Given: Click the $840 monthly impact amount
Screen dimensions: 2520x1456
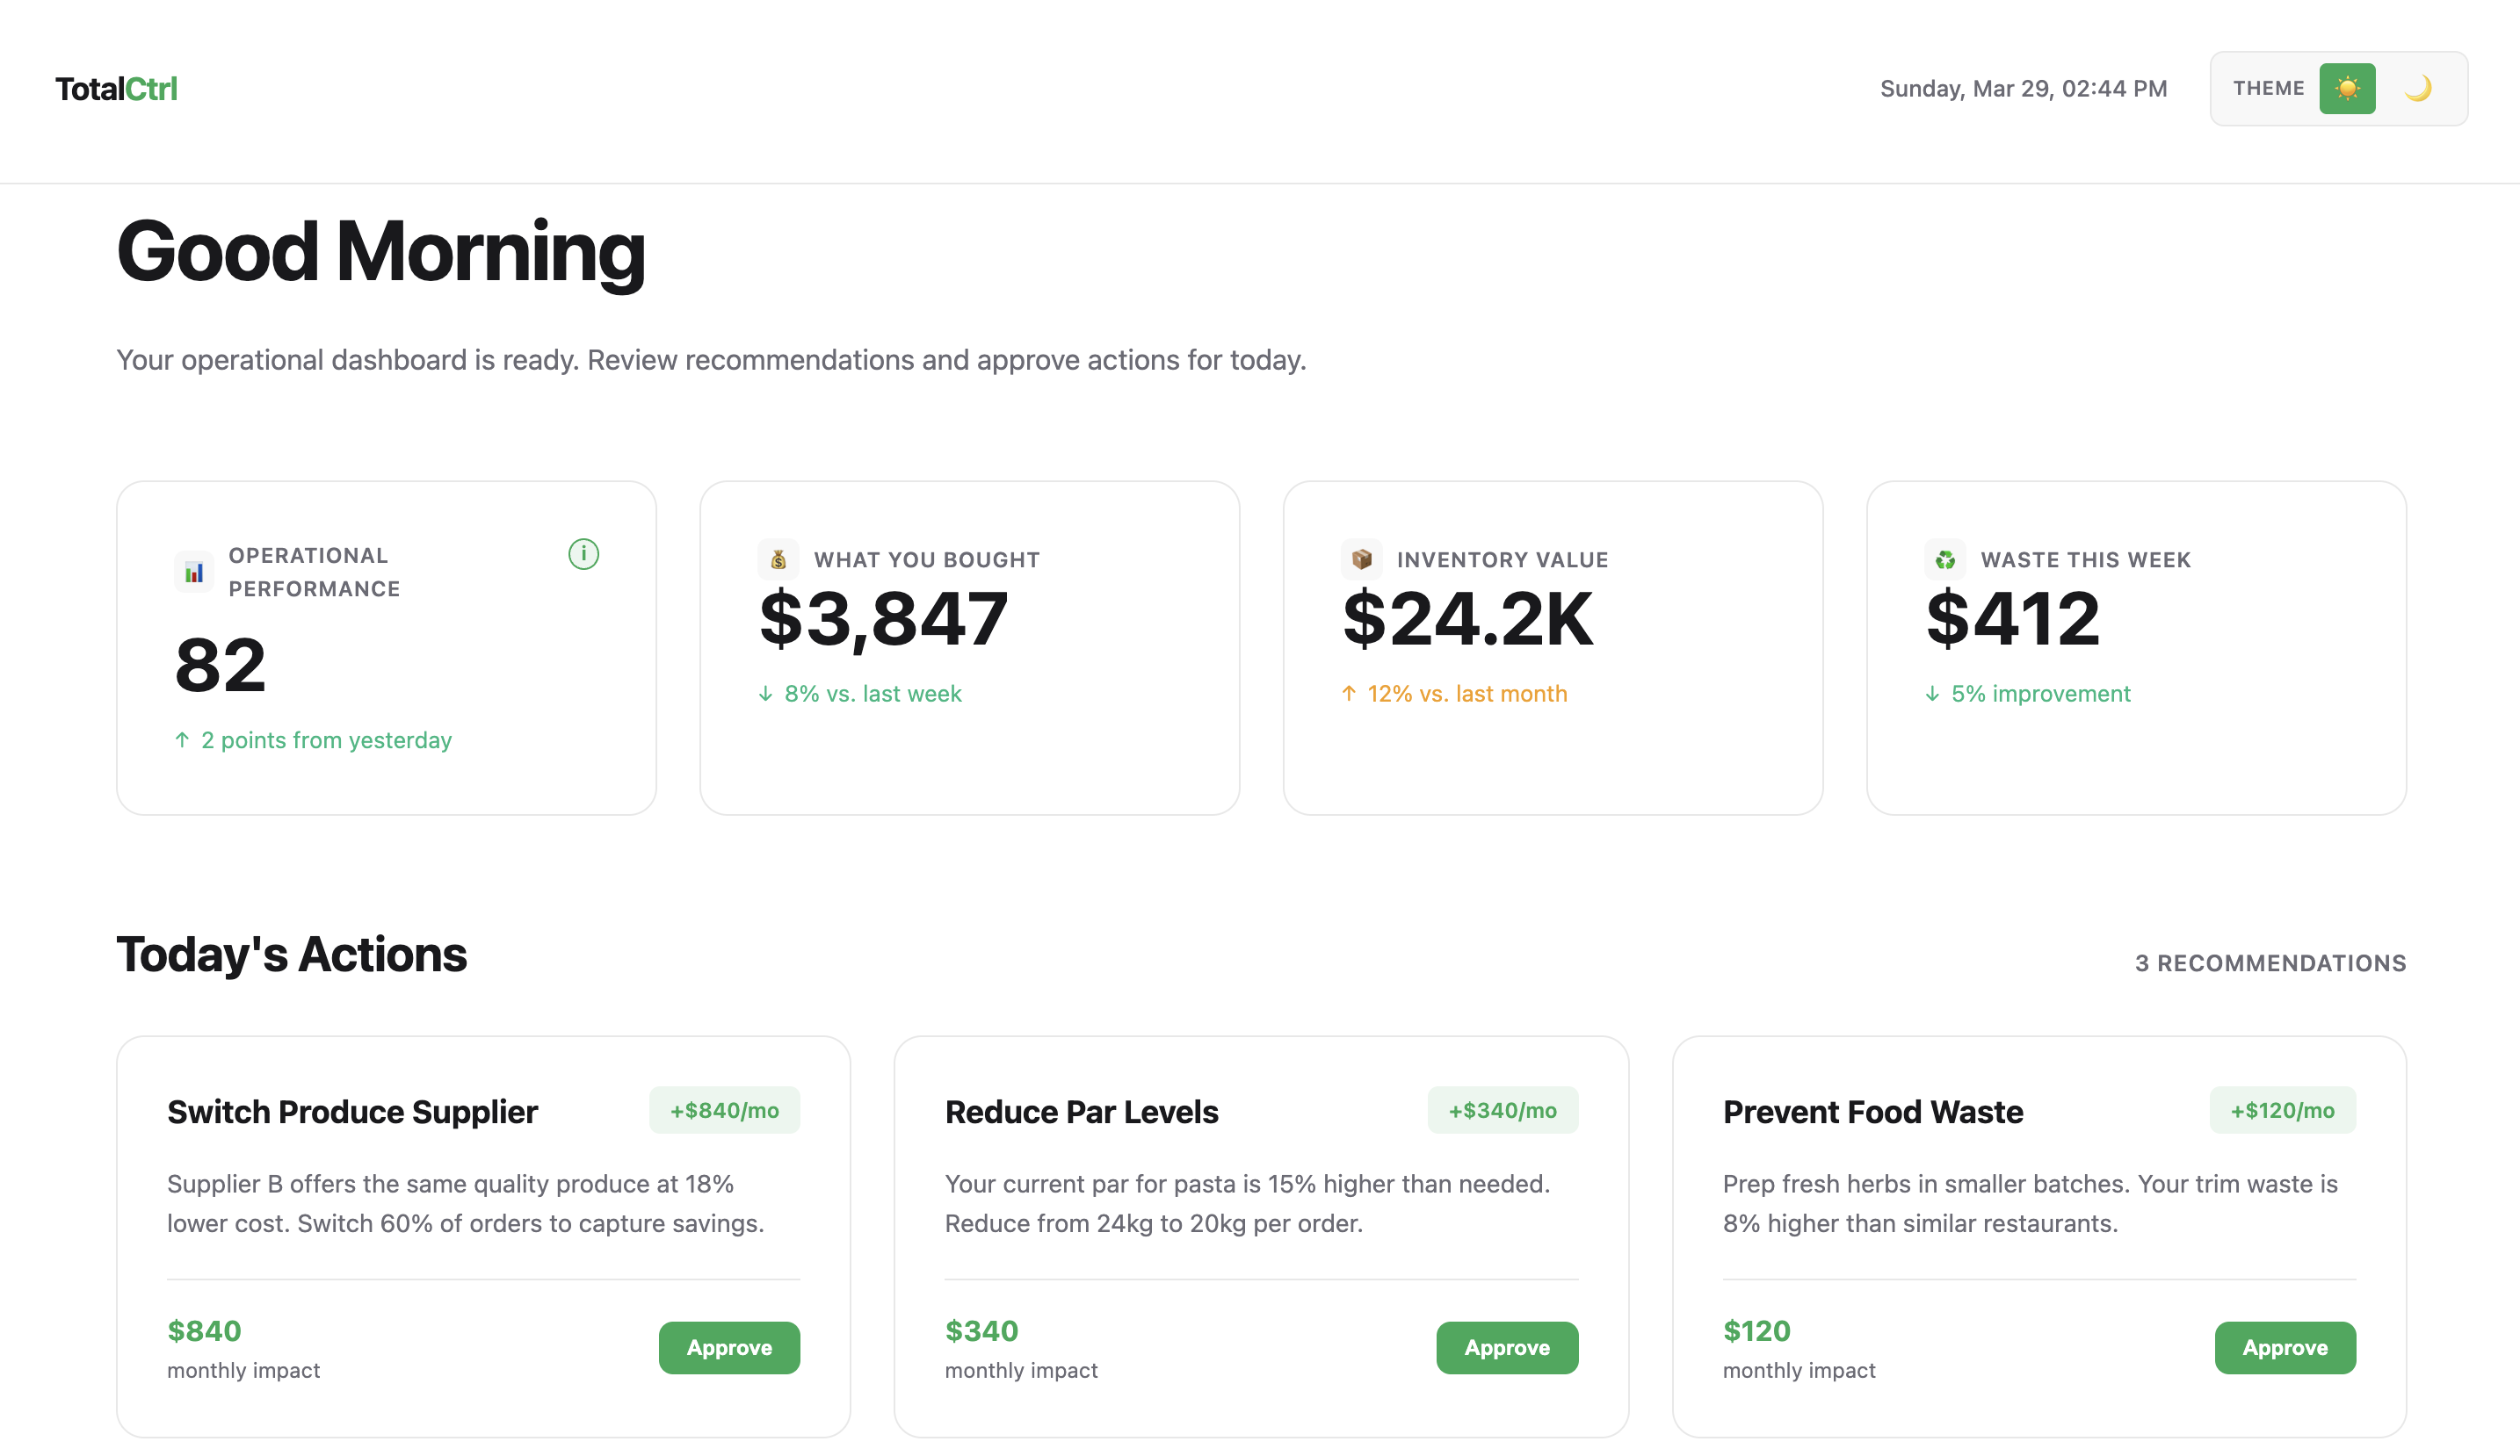Looking at the screenshot, I should tap(204, 1330).
